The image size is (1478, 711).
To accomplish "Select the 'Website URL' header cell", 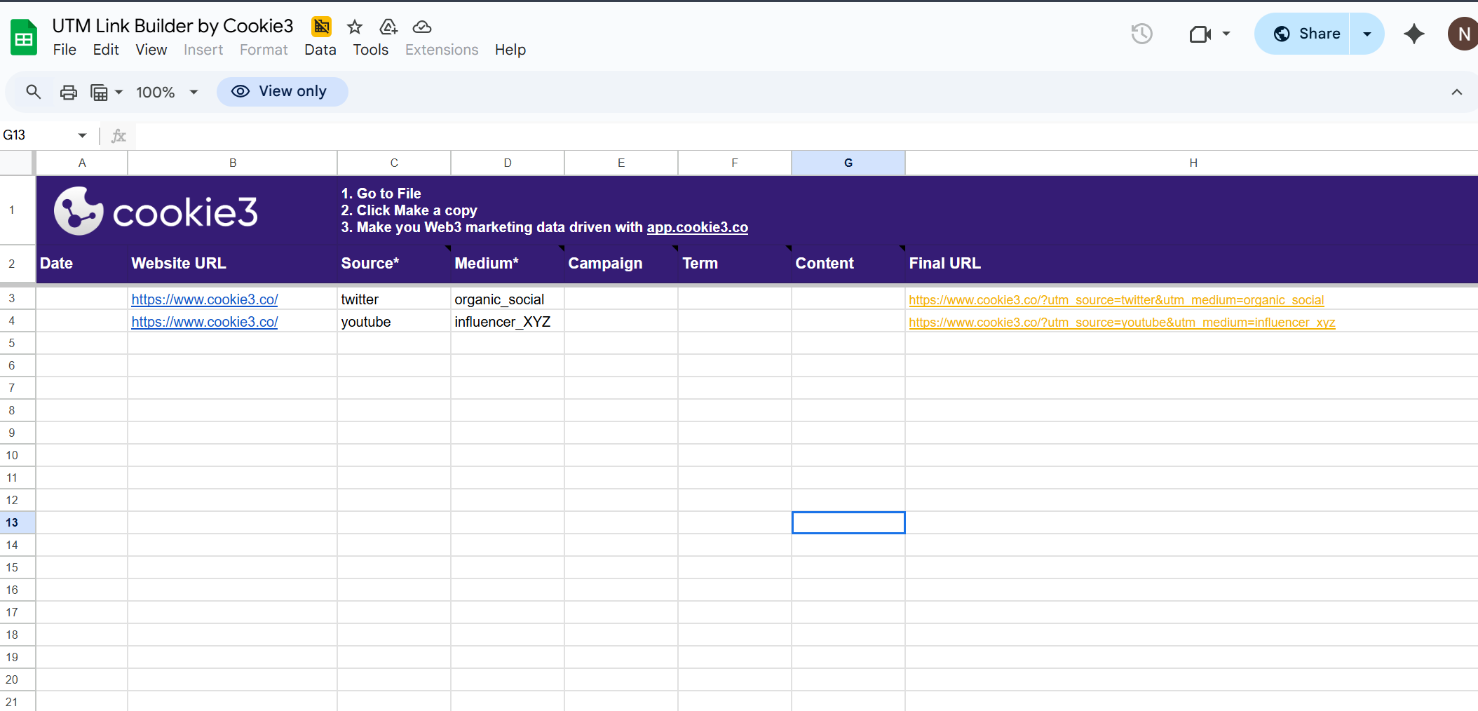I will (x=233, y=264).
